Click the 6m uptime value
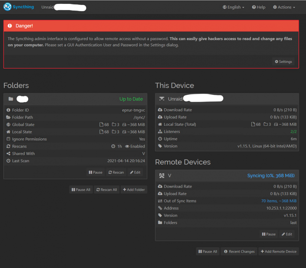 pos(294,139)
